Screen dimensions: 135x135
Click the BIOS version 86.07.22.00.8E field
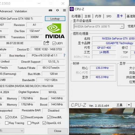21,43
